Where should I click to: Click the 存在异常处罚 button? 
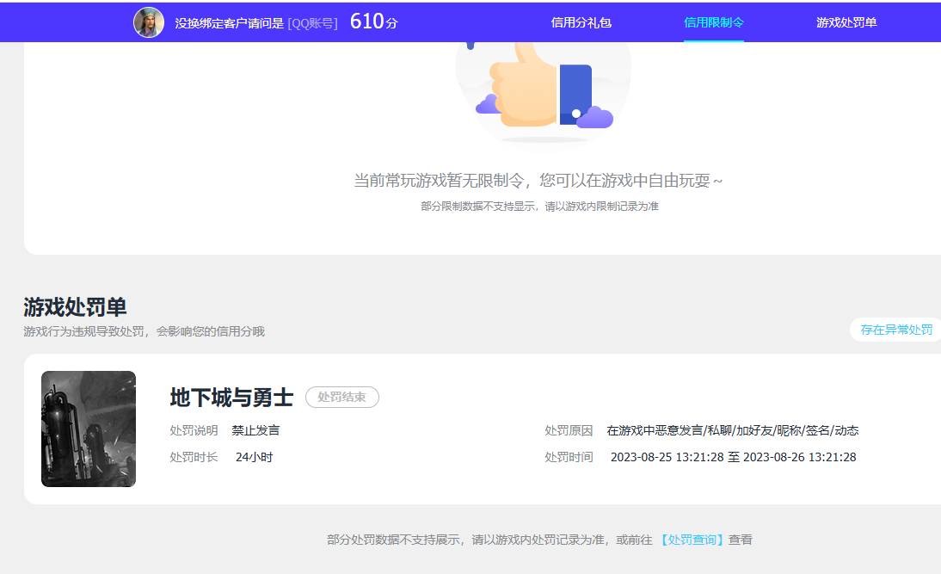[x=895, y=330]
